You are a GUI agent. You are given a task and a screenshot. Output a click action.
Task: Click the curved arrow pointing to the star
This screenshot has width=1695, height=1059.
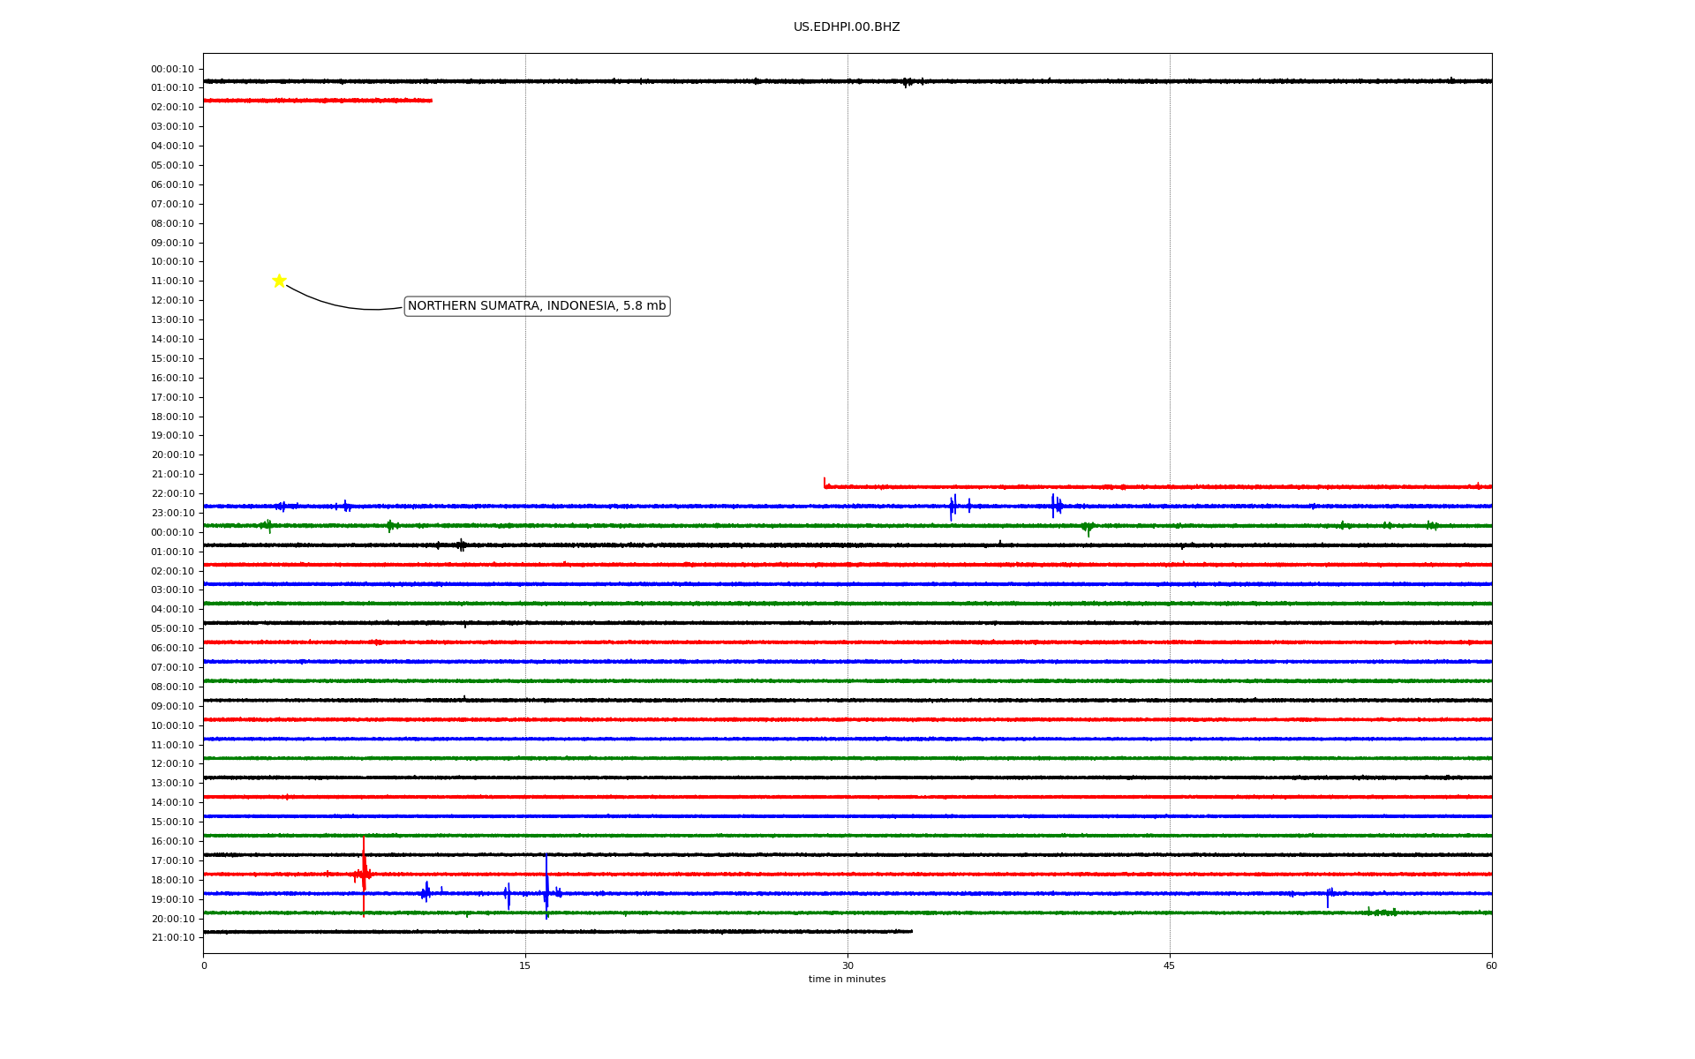335,304
